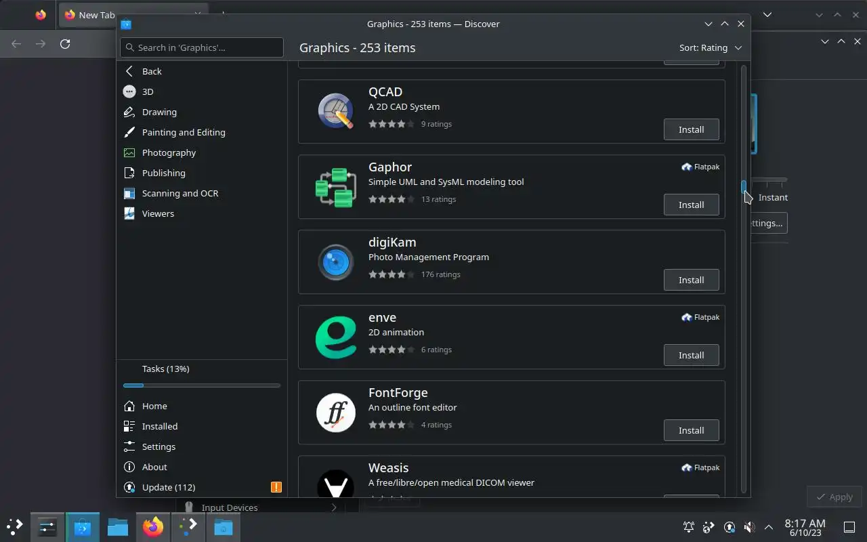
Task: Click the Photography category icon
Action: pos(129,152)
